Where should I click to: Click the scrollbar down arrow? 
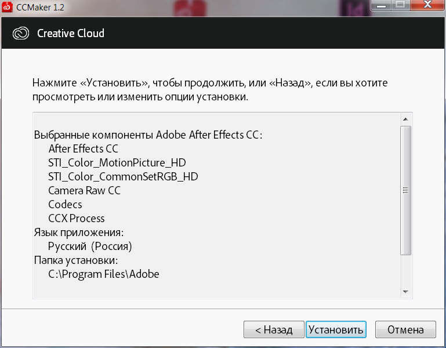click(405, 292)
